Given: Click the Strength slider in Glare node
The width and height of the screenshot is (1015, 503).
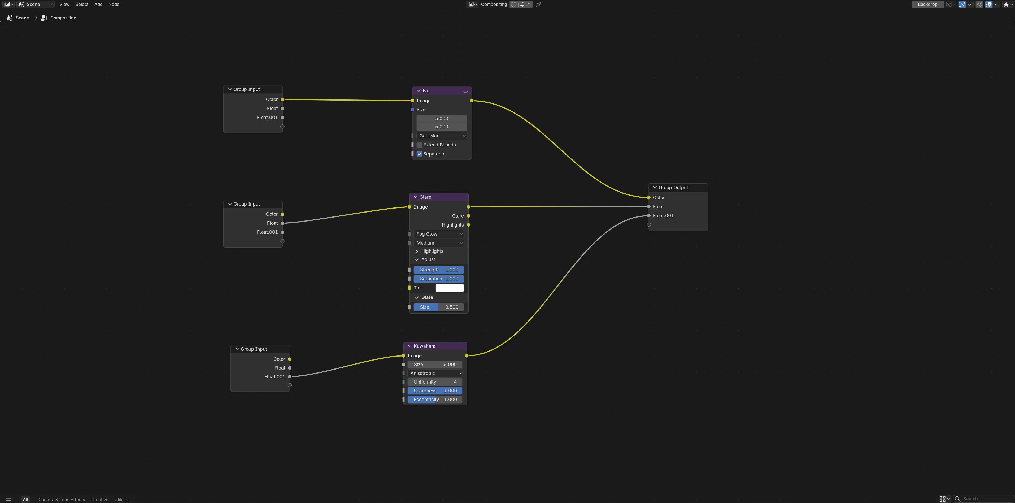Looking at the screenshot, I should coord(439,270).
